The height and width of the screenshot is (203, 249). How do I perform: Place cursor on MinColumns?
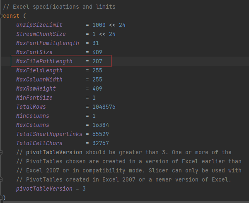[x=33, y=116]
